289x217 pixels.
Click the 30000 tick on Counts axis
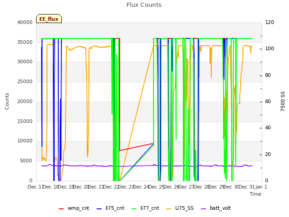(x=25, y=61)
